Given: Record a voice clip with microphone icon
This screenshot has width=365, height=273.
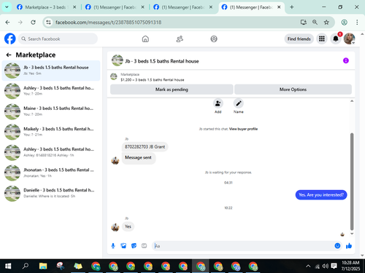Looking at the screenshot, I should click(x=113, y=246).
